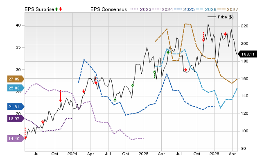This screenshot has width=262, height=156.
Task: Click the 160 label on the price axis
Action: tap(244, 78)
